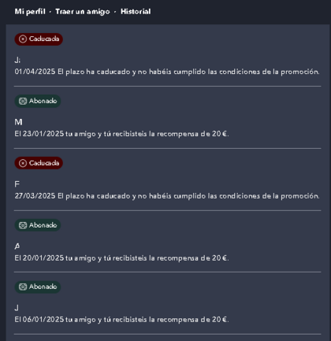Click the first Caducada status badge
The width and height of the screenshot is (331, 341).
[39, 39]
